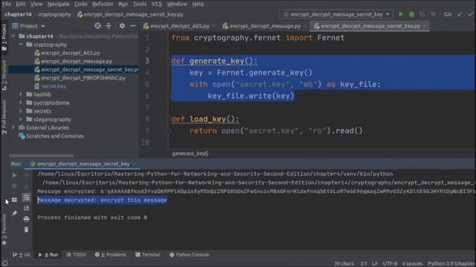This screenshot has width=476, height=267.
Task: Click chapter14 breadcrumb in navigation bar
Action: [18, 14]
